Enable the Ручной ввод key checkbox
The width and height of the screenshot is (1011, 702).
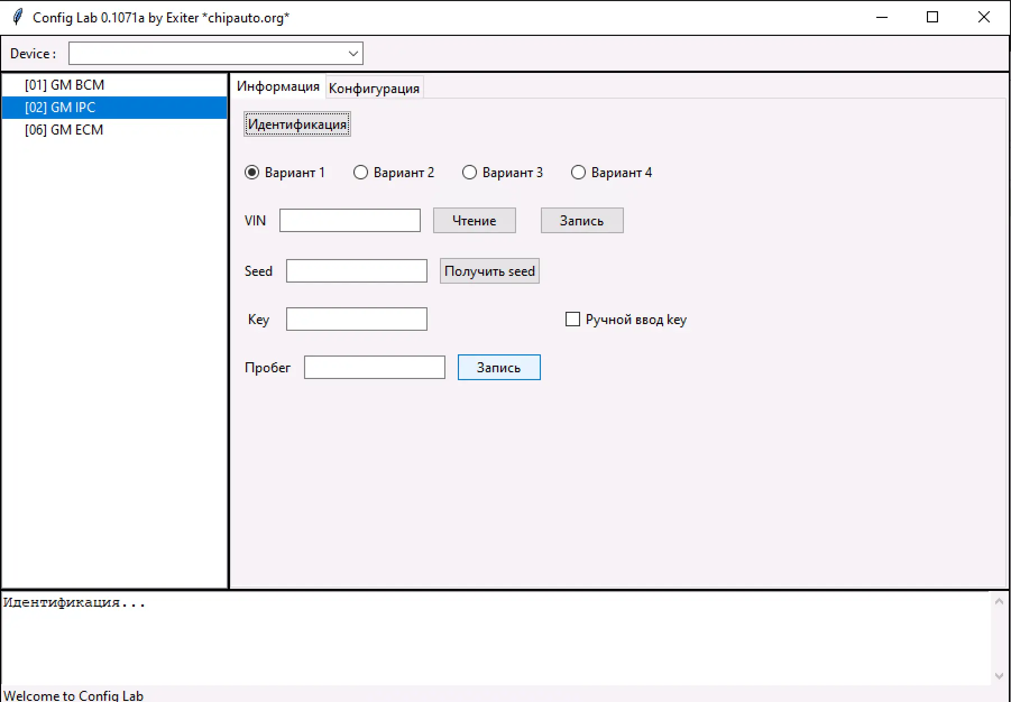tap(572, 320)
